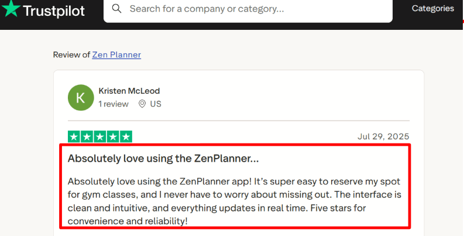This screenshot has height=236, width=464.
Task: Click the fifth rating star
Action: [x=126, y=136]
